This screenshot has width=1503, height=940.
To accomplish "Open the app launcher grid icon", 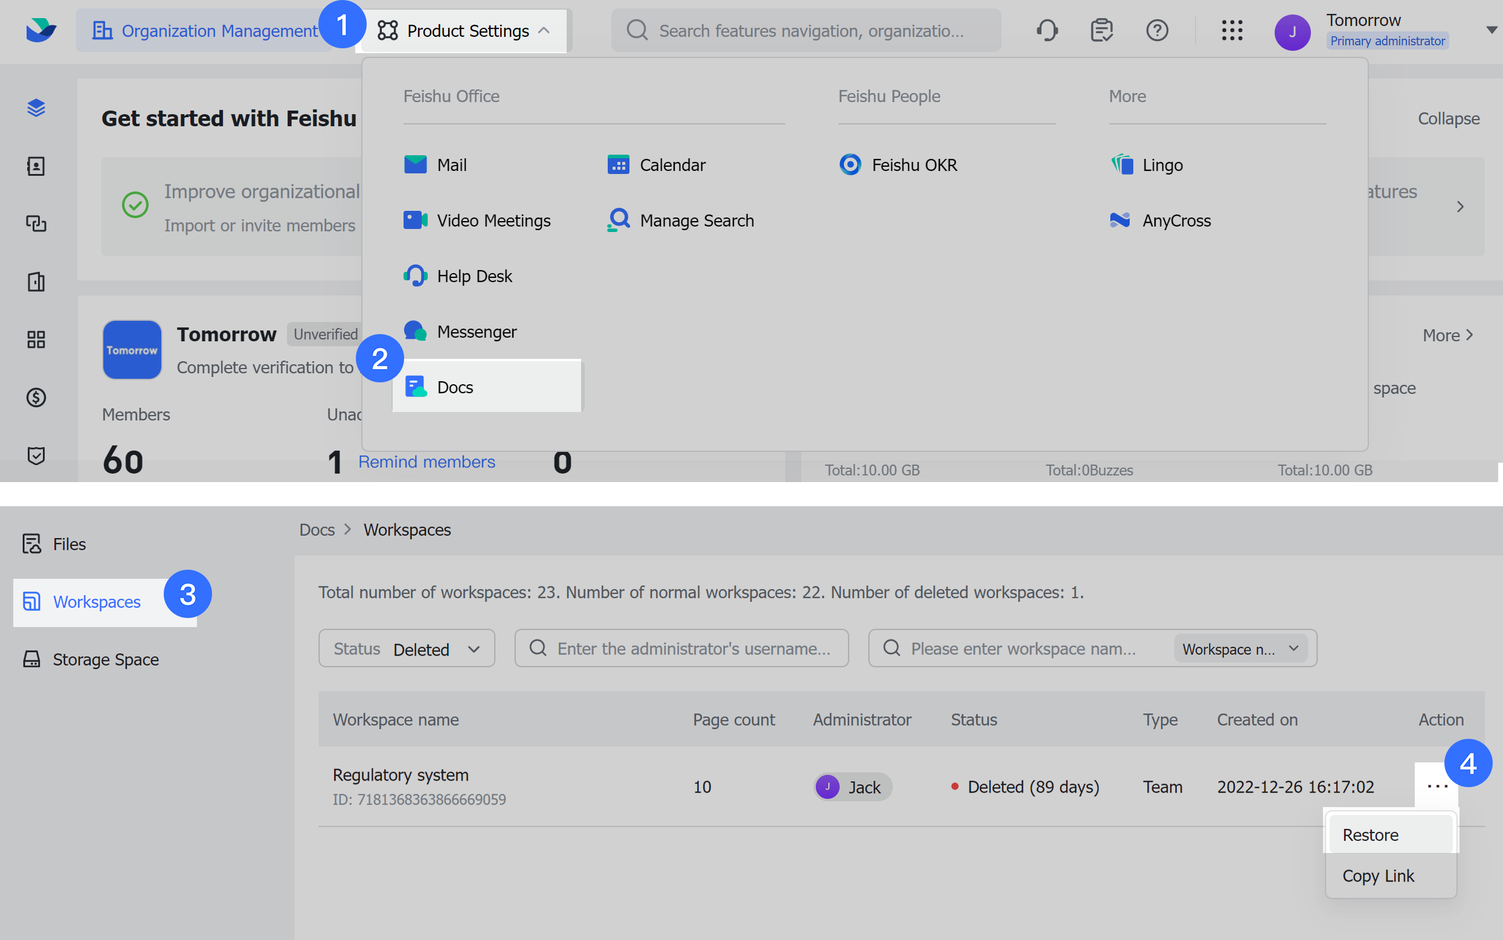I will point(1231,30).
